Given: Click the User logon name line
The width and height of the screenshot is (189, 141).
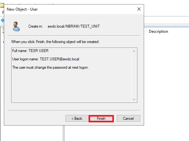Looking at the screenshot, I should pos(46,59).
